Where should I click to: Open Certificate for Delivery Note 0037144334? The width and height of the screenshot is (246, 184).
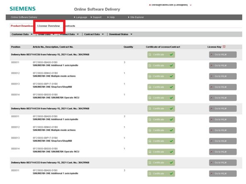pyautogui.click(x=161, y=109)
